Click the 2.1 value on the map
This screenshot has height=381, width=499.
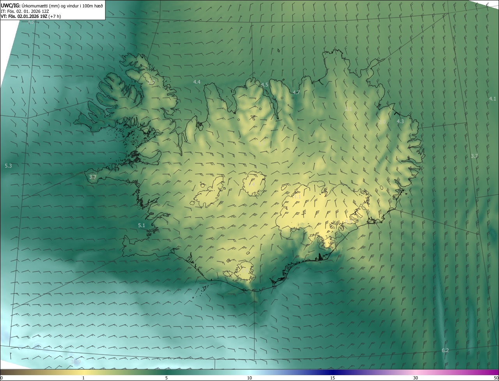click(349, 109)
